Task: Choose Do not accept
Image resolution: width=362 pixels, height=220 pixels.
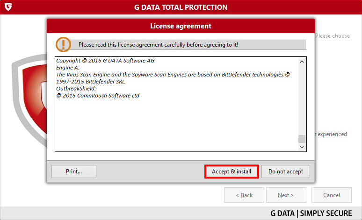Action: click(x=286, y=172)
